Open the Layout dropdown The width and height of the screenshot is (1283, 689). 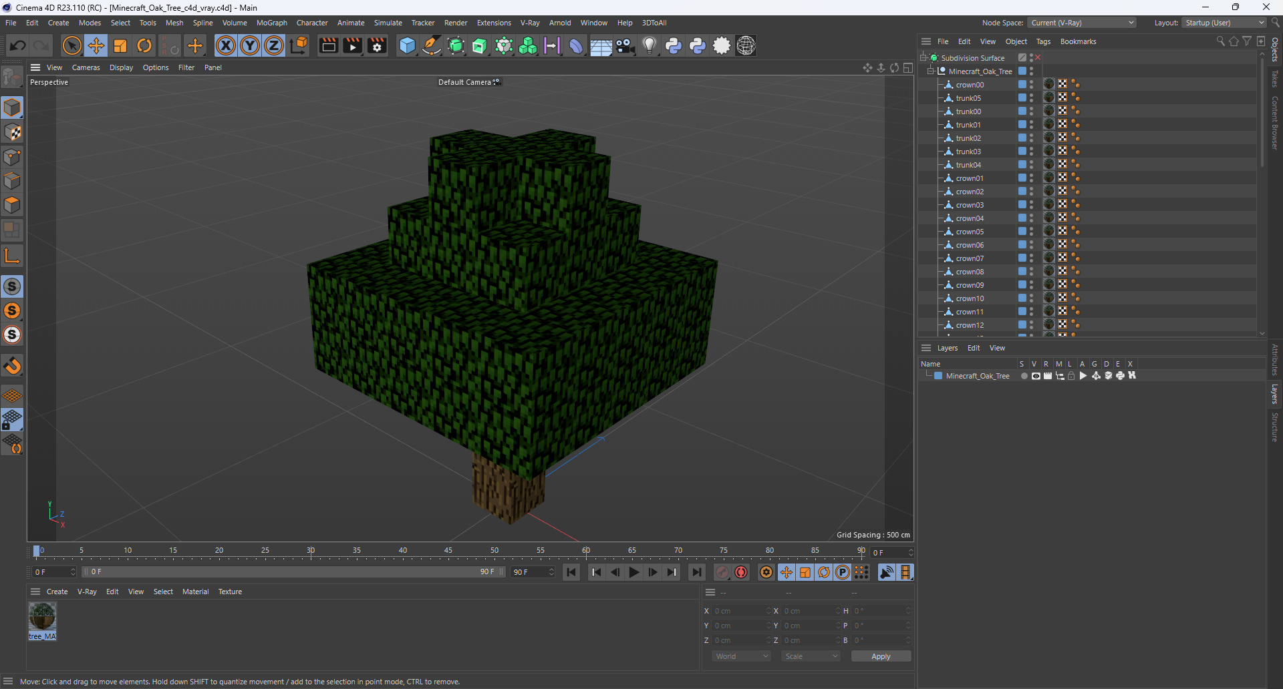[x=1224, y=23]
